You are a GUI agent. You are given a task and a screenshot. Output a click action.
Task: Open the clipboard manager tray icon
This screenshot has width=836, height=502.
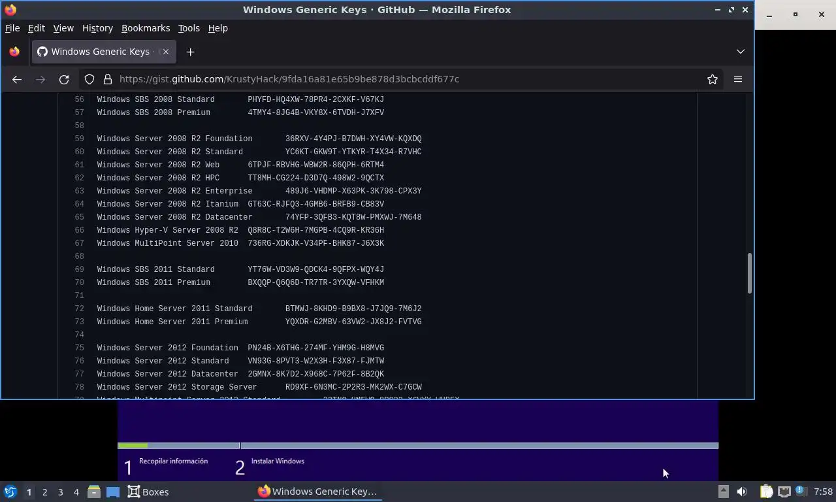pos(766,492)
